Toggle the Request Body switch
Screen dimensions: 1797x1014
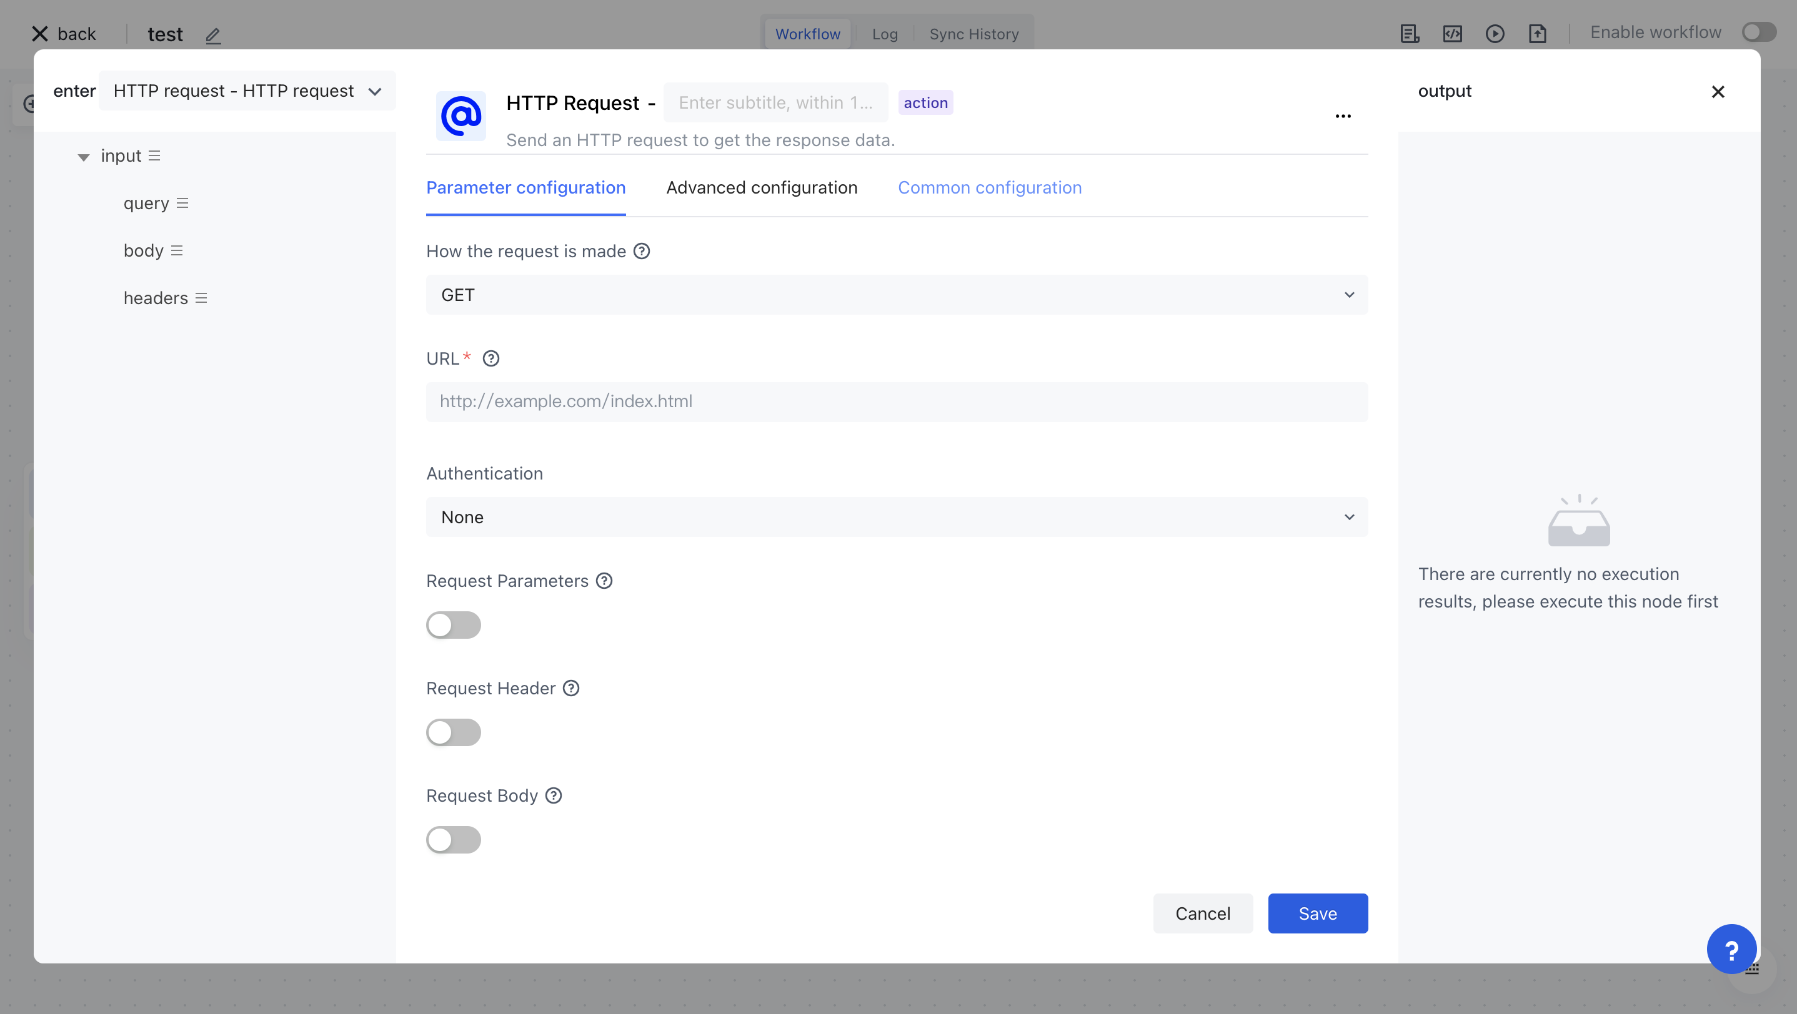[454, 839]
